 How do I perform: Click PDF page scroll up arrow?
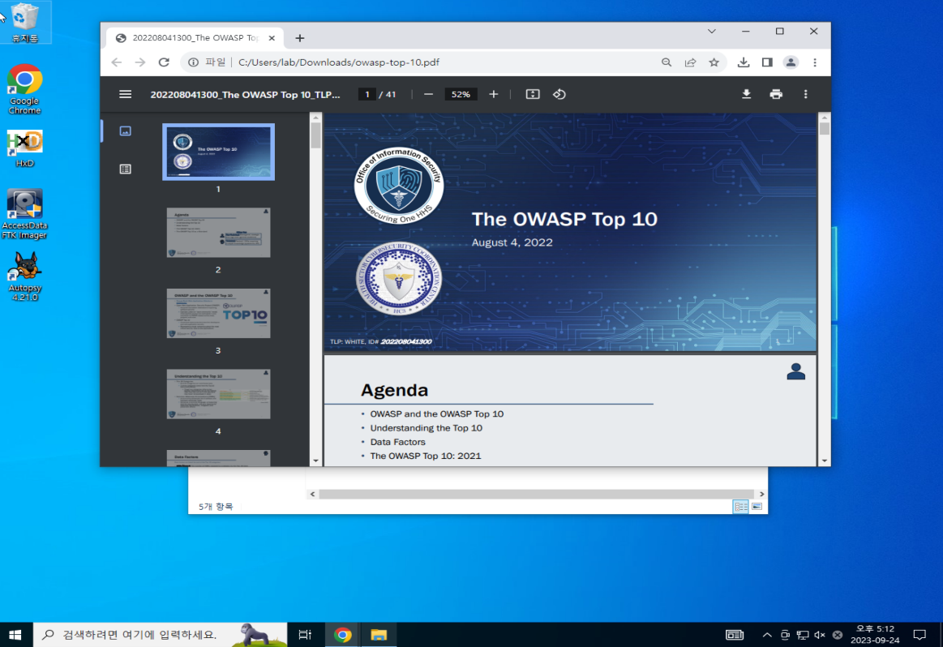pos(824,118)
